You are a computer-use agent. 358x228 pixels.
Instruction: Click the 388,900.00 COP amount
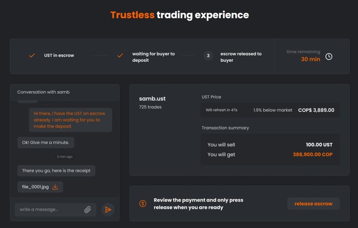click(x=313, y=154)
